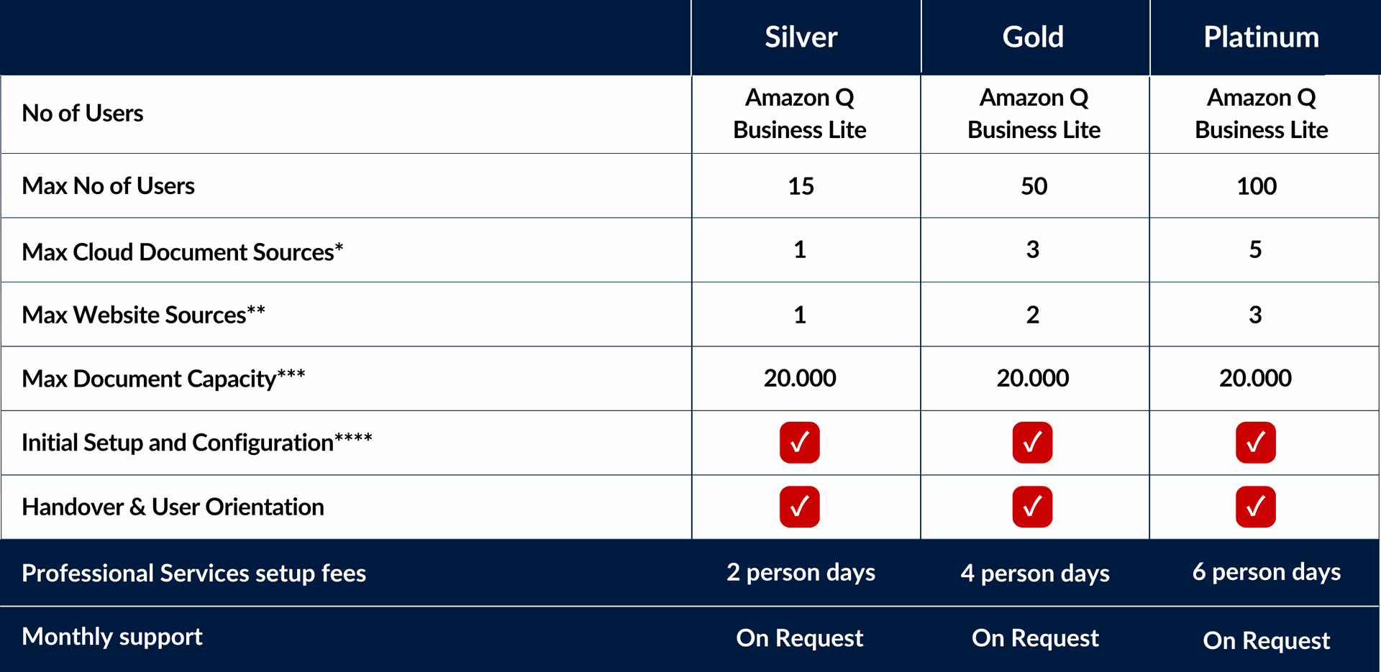1381x672 pixels.
Task: Click the Silver 20.000 document capacity value
Action: (799, 378)
